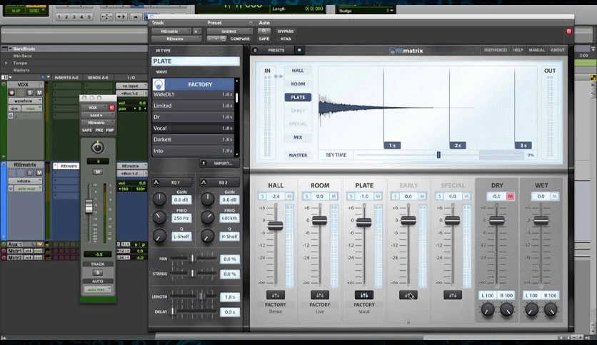Screen dimensions: 597x345
Task: Mute the HALL reverb channel
Action: coord(289,196)
